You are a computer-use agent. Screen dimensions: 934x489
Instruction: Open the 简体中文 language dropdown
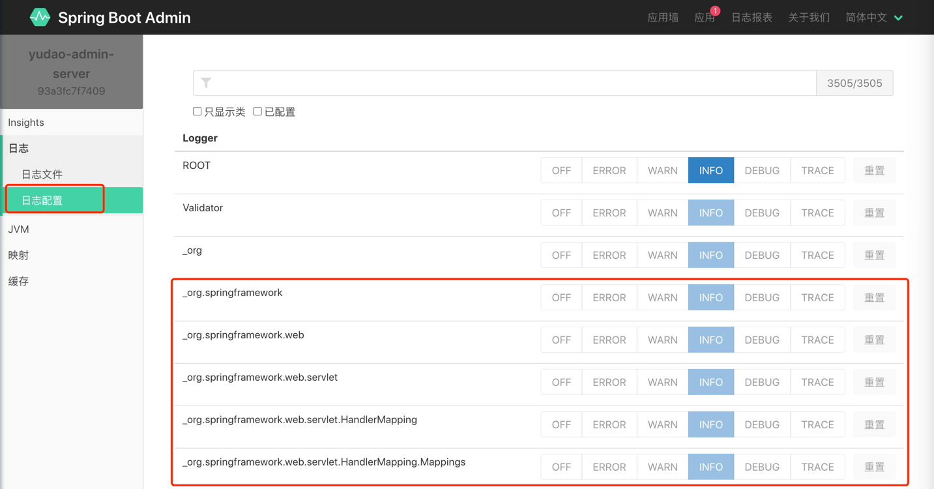coord(873,18)
